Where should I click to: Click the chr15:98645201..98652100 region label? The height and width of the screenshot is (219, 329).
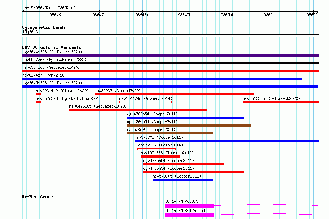pyautogui.click(x=49, y=8)
